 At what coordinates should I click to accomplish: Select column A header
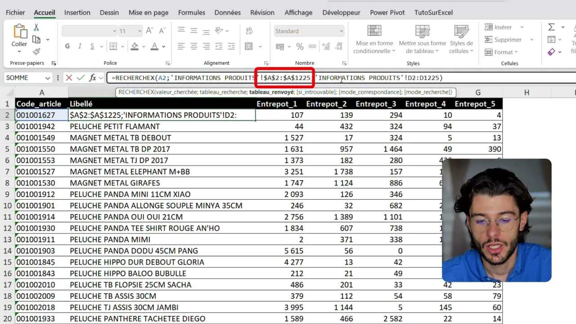tap(42, 93)
